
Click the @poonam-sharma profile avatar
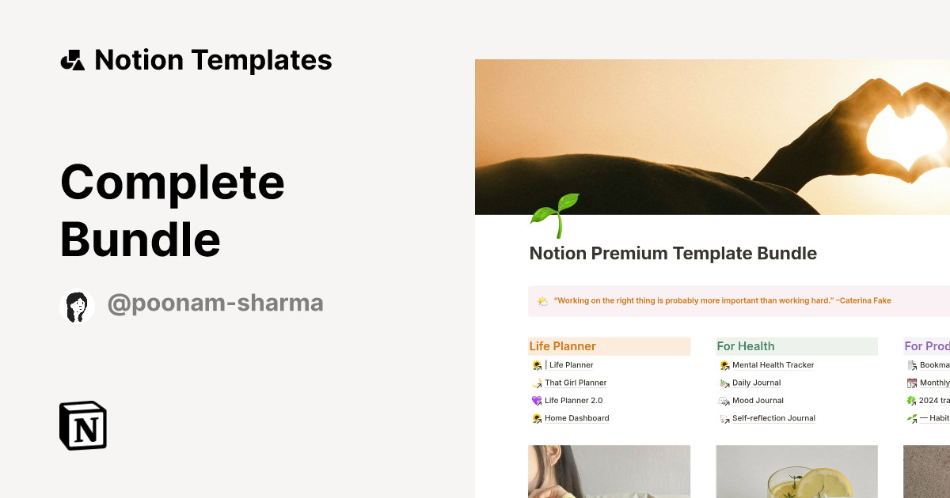77,303
